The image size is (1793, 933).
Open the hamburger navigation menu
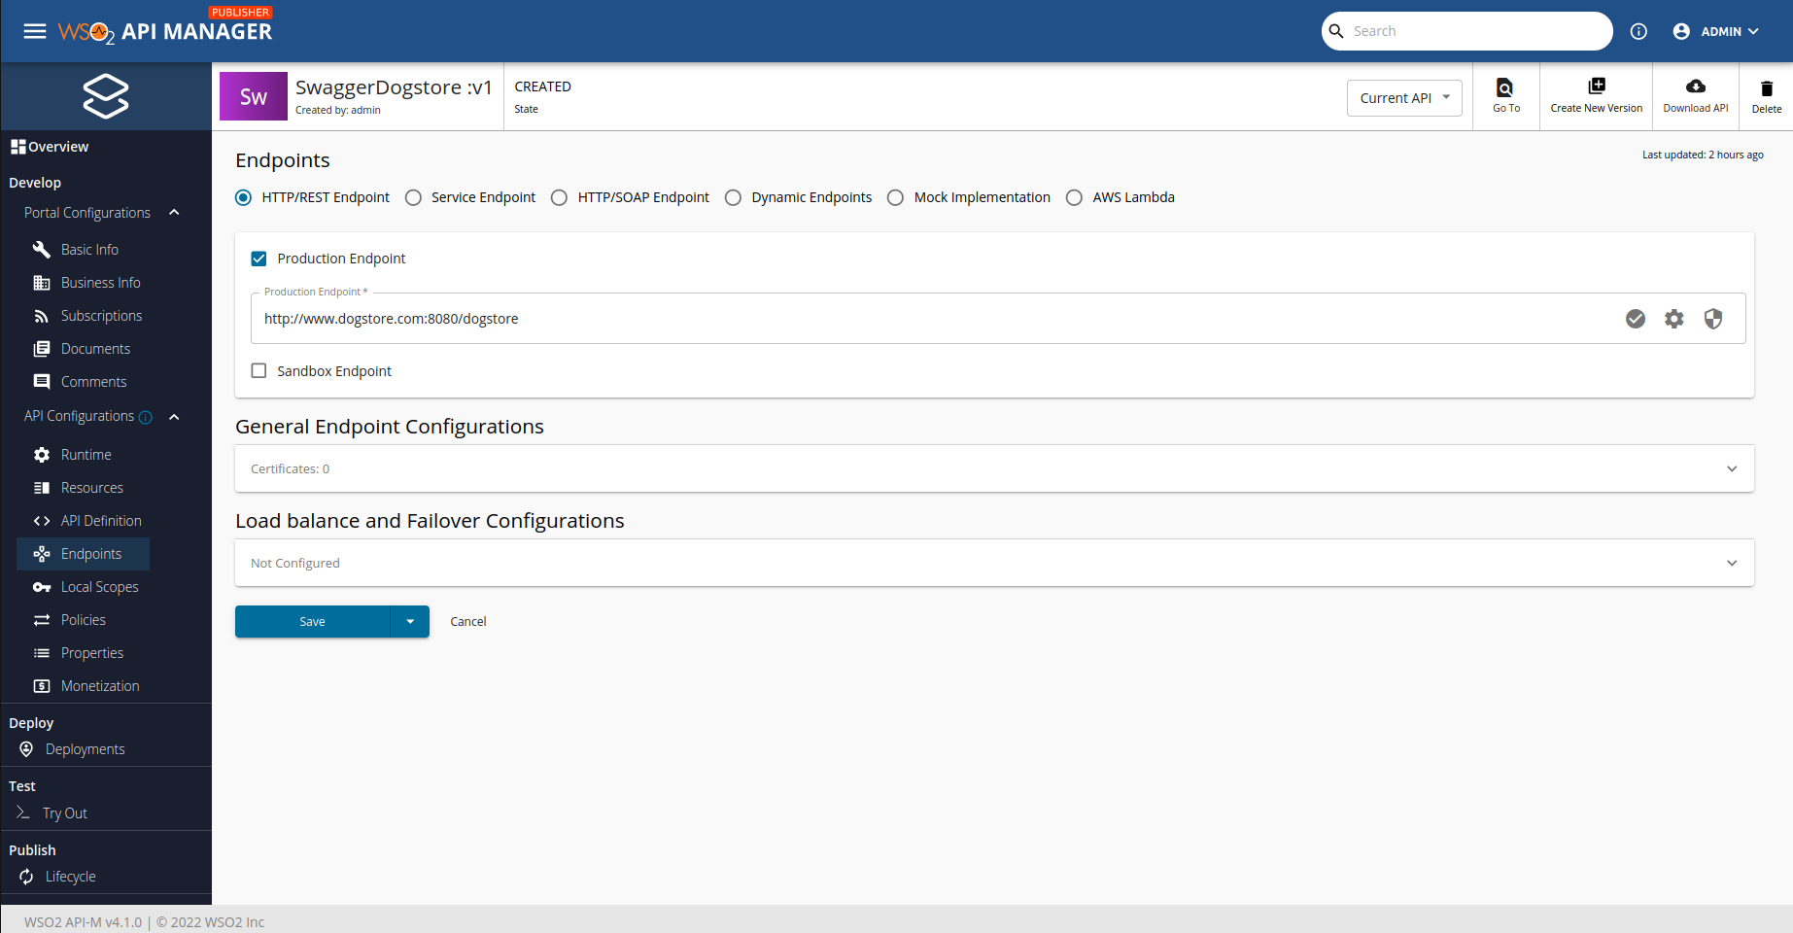pos(35,31)
